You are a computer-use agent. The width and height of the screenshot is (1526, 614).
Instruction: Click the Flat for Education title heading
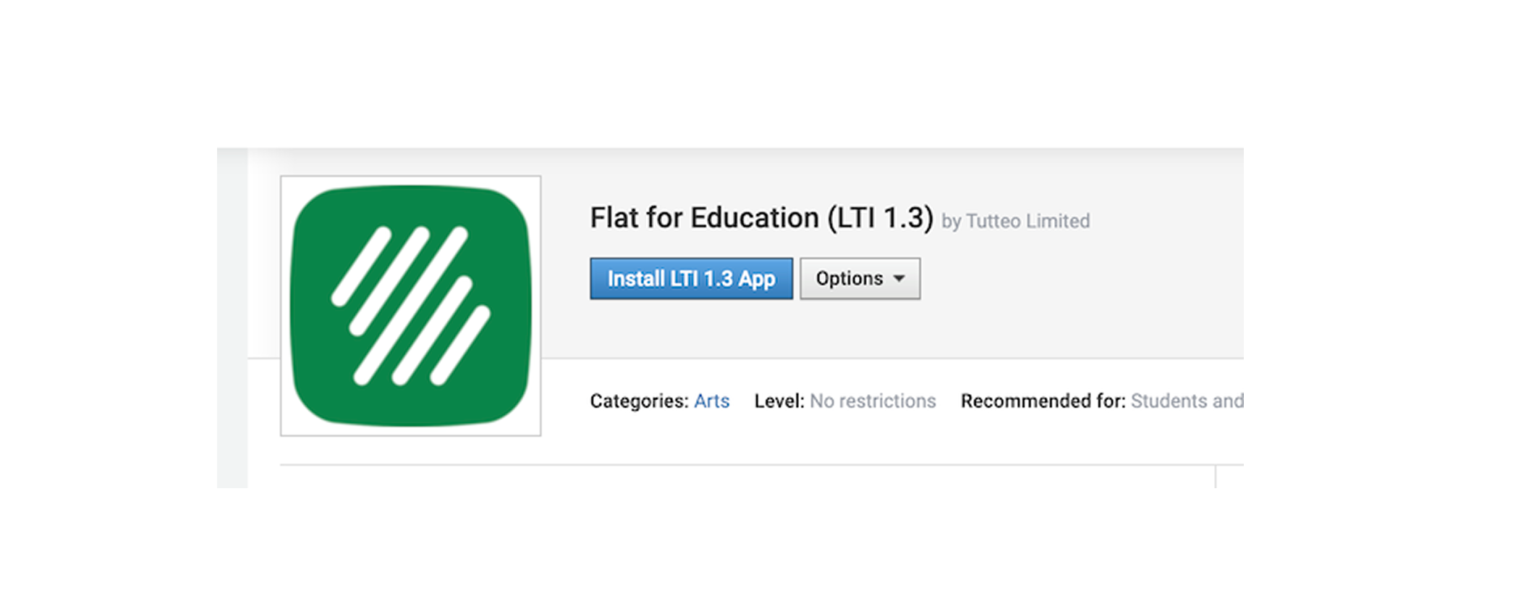(x=760, y=218)
